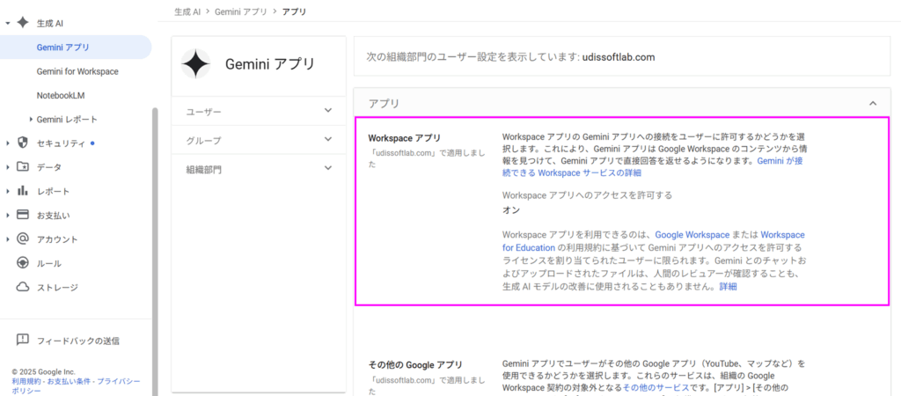
Task: Expand the お支払い sidebar arrow
Action: pos(7,215)
